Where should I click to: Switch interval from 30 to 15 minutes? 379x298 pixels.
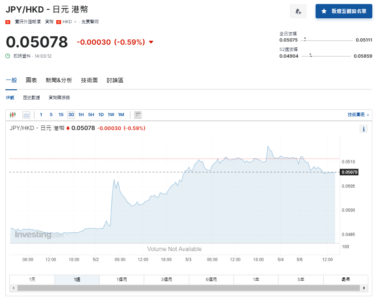pyautogui.click(x=61, y=114)
